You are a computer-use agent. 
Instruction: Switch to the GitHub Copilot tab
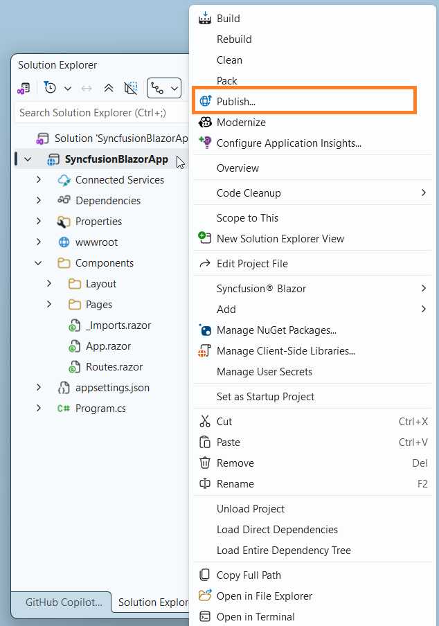[60, 602]
